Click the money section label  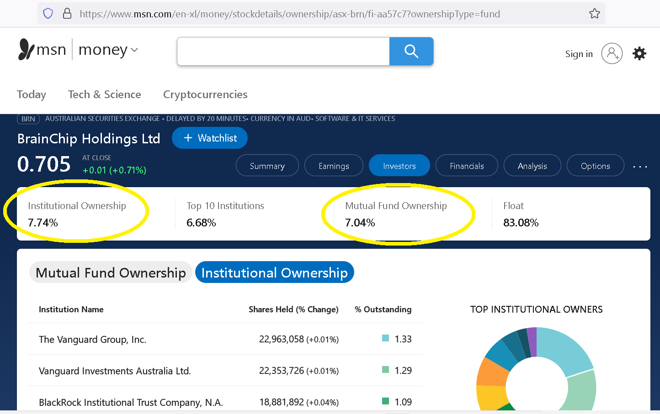click(x=103, y=50)
